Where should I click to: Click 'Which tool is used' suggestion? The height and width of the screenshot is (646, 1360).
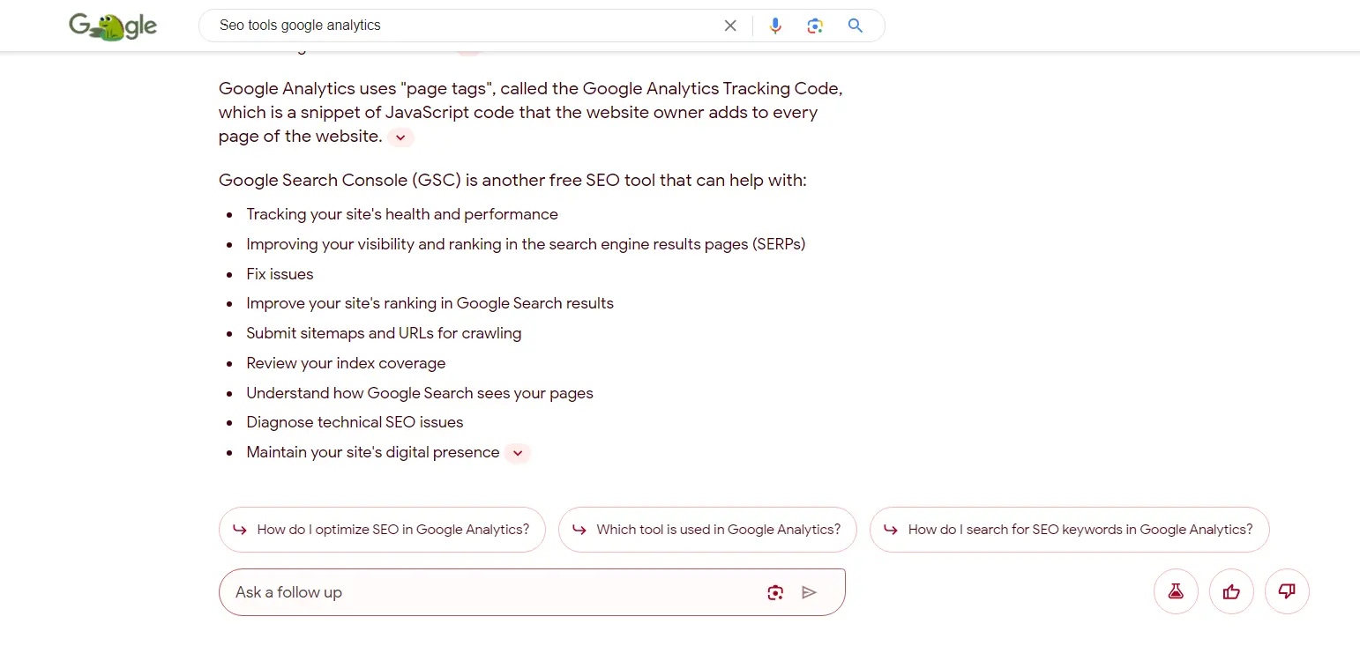click(707, 530)
